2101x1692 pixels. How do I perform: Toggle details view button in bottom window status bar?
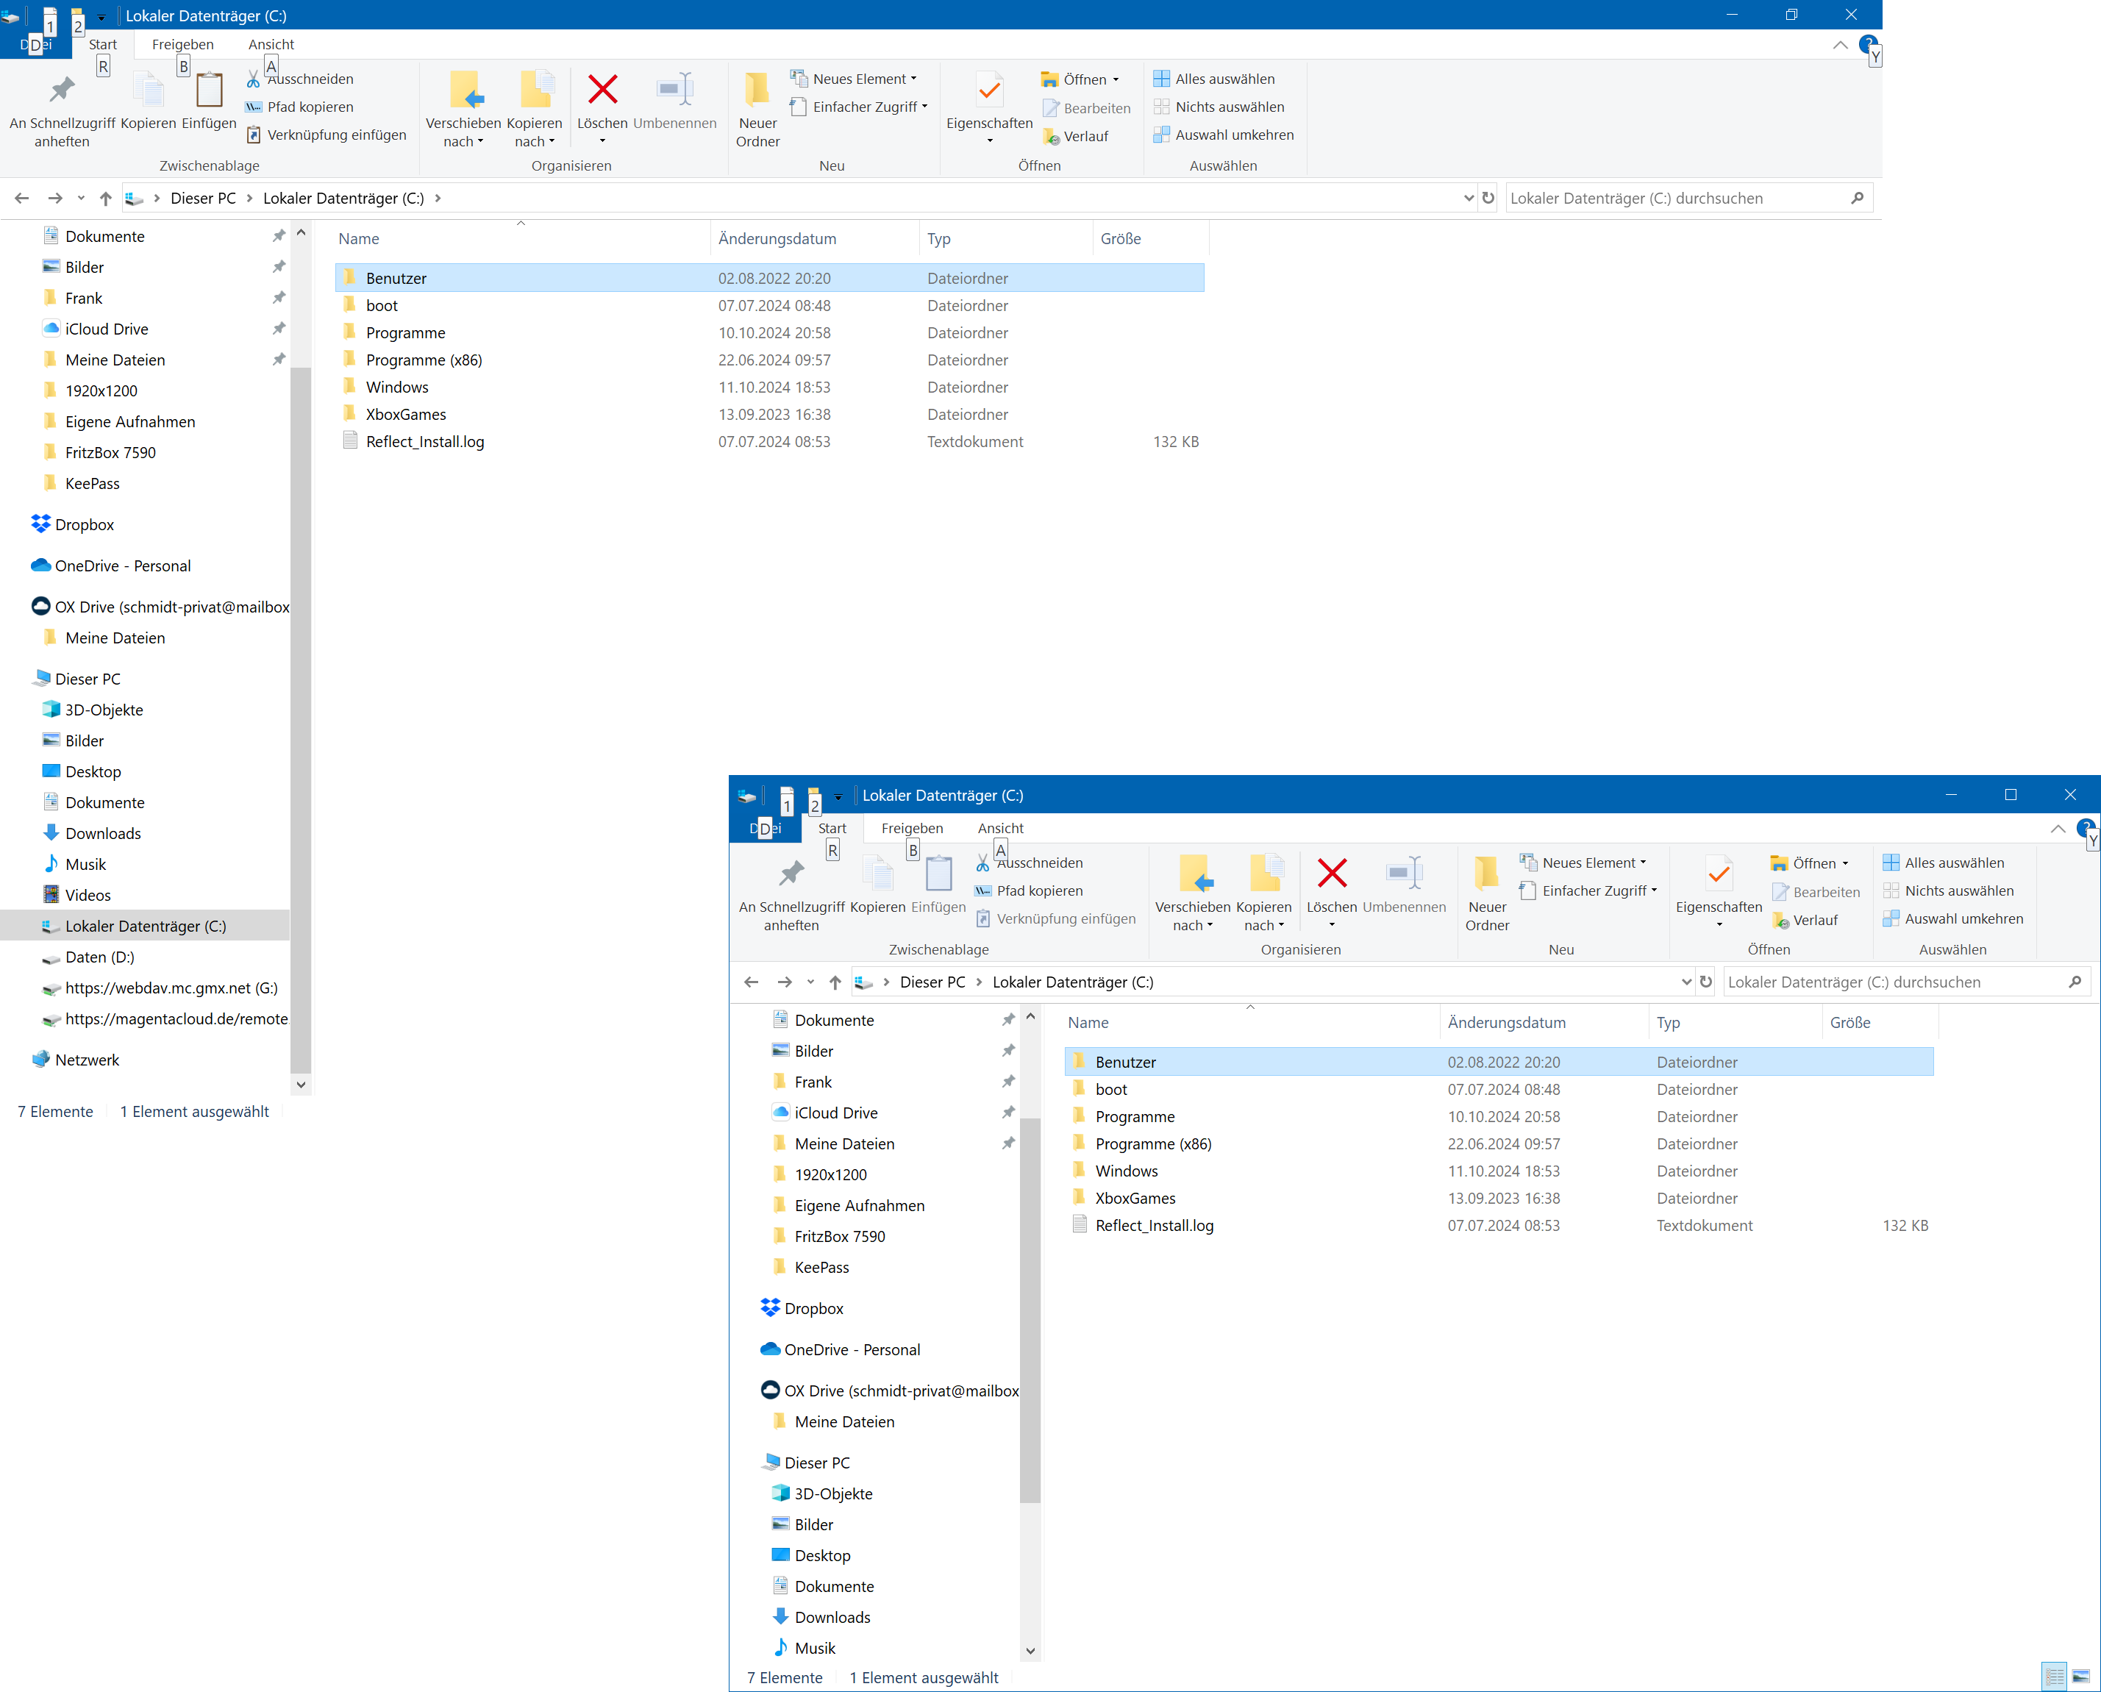2054,1677
